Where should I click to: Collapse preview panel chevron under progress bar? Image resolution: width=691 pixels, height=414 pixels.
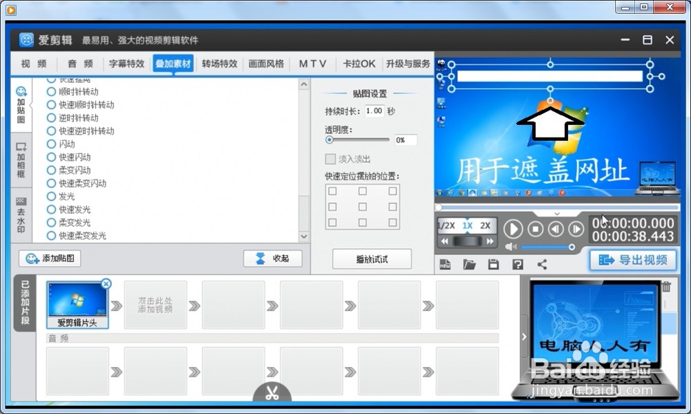557,214
